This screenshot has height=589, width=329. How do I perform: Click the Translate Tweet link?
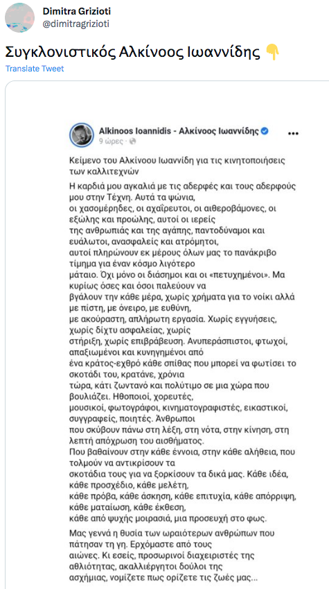pos(35,69)
